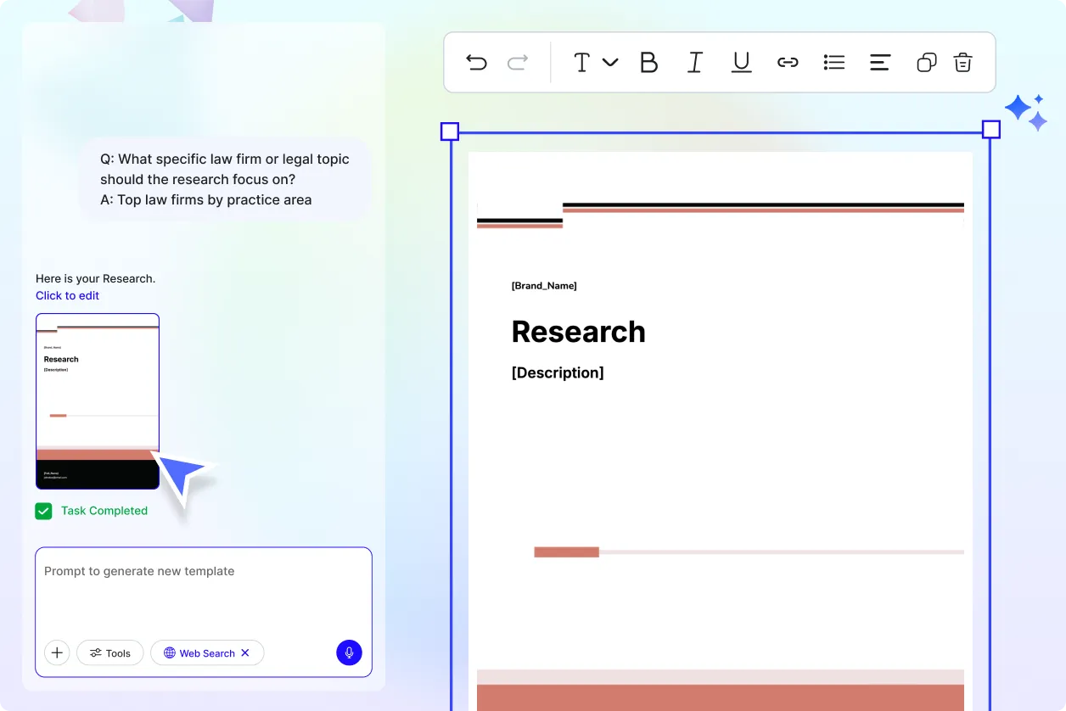Undo the last edit

point(476,62)
